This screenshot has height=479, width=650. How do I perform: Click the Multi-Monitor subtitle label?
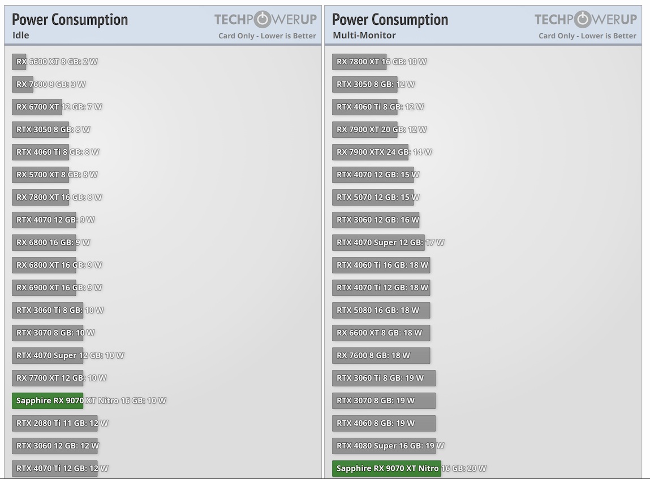point(364,36)
